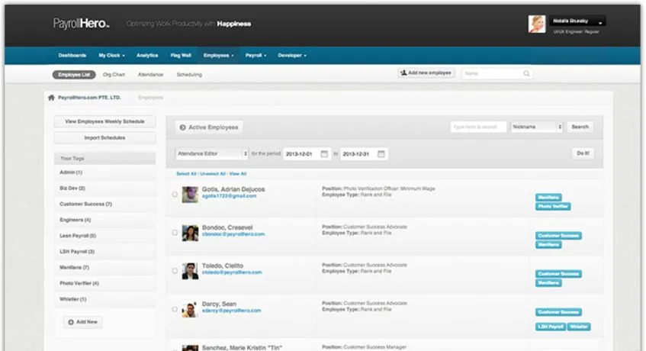Filter by Photo Verifier (4) sidebar tag
Image resolution: width=646 pixels, height=351 pixels.
point(104,283)
